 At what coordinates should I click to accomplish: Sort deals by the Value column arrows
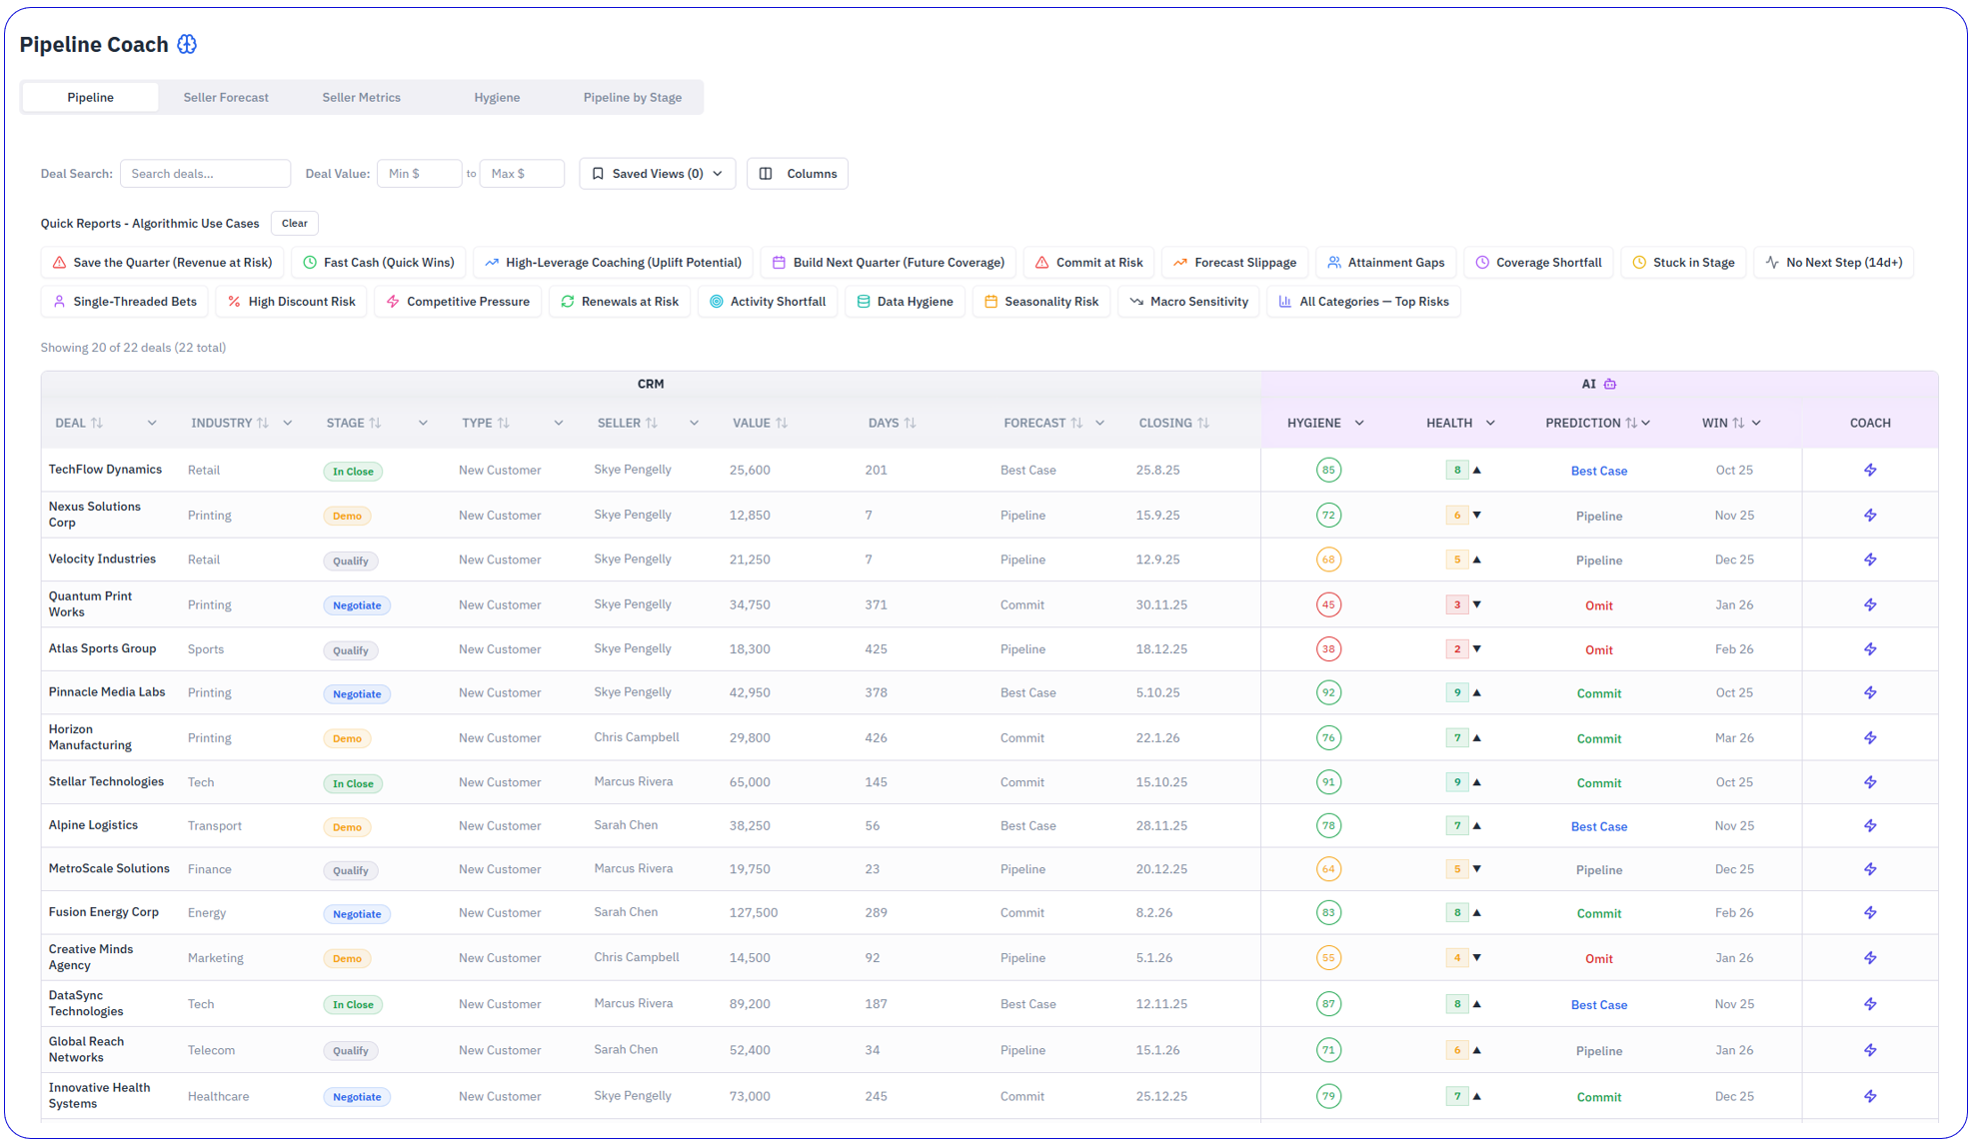point(782,424)
